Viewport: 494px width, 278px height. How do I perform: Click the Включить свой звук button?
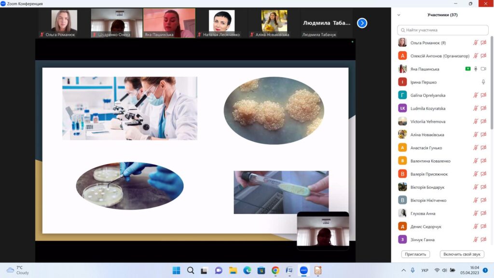pyautogui.click(x=462, y=254)
